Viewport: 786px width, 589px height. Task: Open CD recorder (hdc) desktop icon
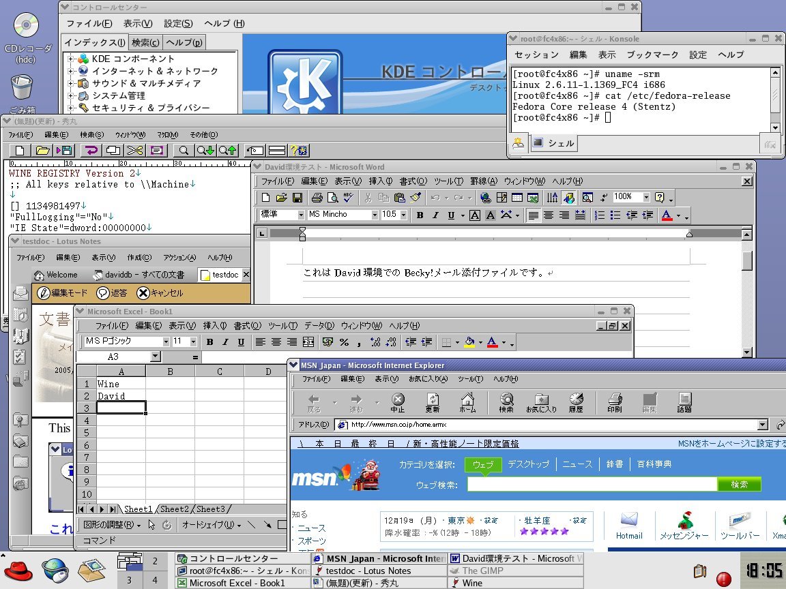click(26, 39)
